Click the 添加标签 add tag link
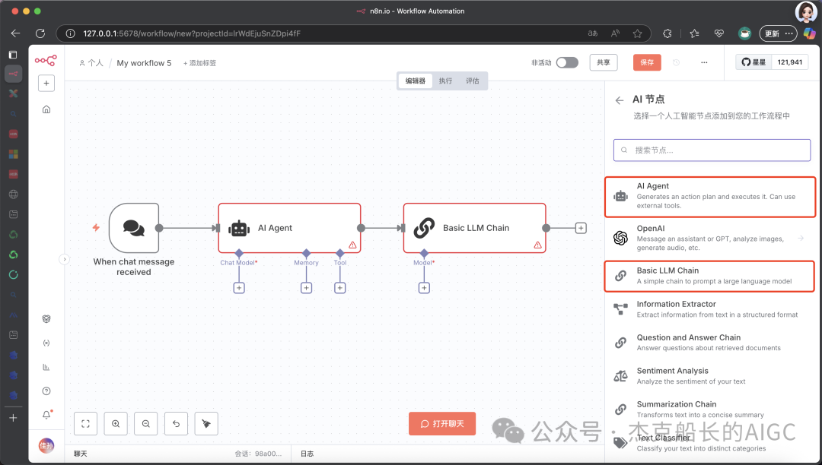The width and height of the screenshot is (822, 465). coord(199,63)
